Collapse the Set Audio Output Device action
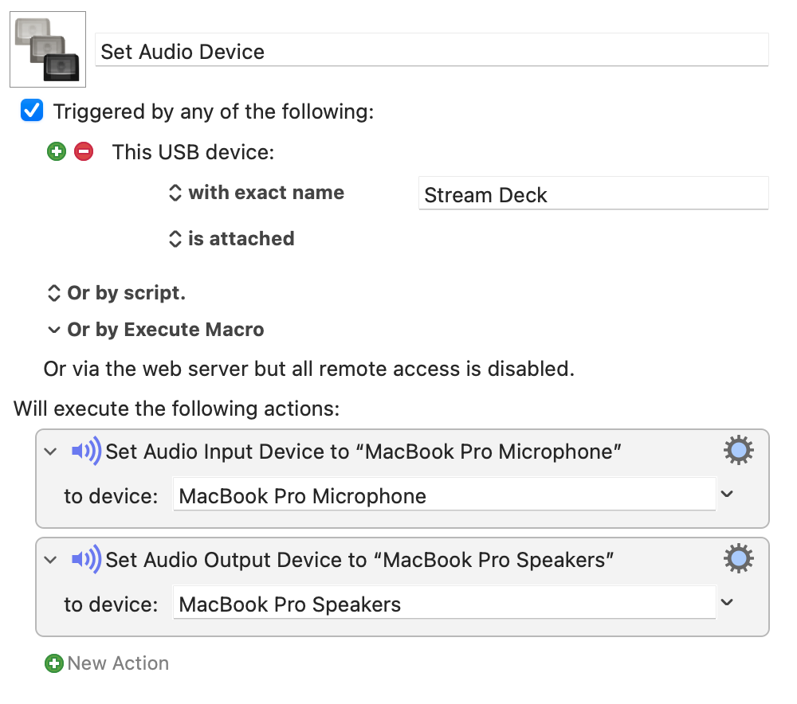 tap(50, 560)
